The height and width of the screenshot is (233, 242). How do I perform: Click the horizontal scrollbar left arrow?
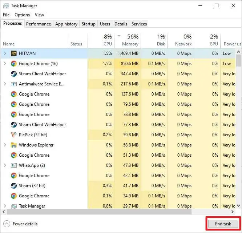(4, 212)
